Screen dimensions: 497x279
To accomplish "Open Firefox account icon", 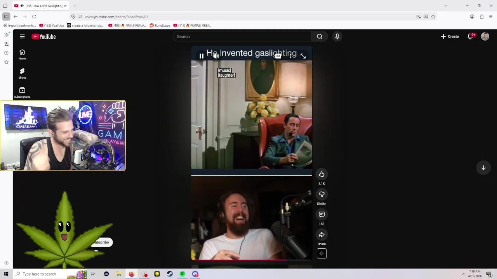I will coord(472,17).
